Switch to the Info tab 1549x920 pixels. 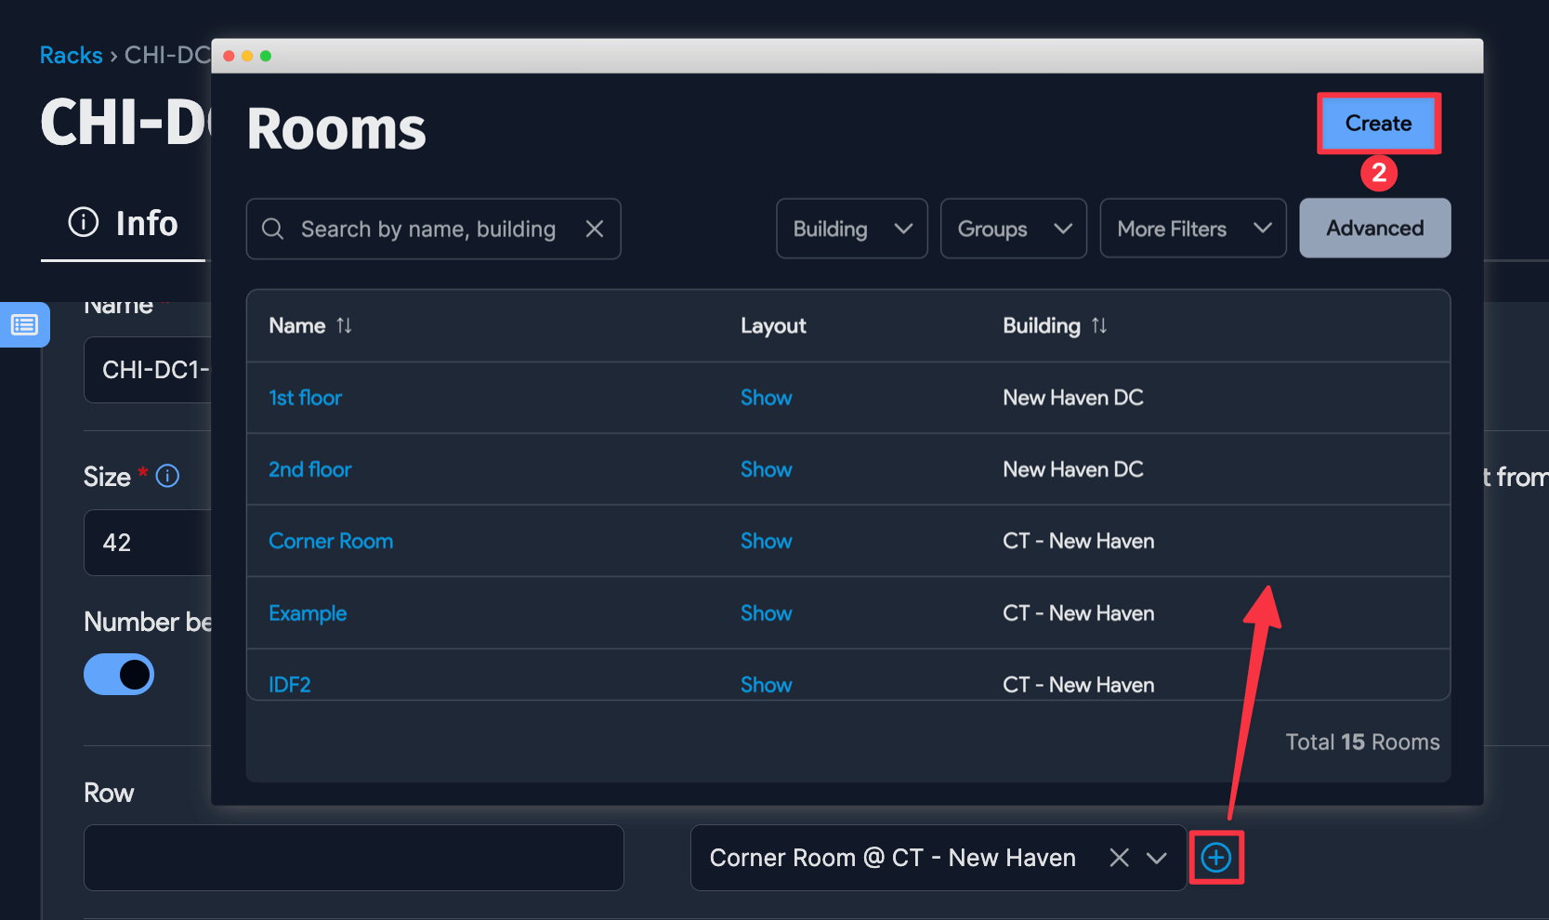(124, 224)
